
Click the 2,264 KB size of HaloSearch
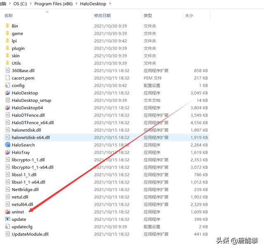point(199,145)
